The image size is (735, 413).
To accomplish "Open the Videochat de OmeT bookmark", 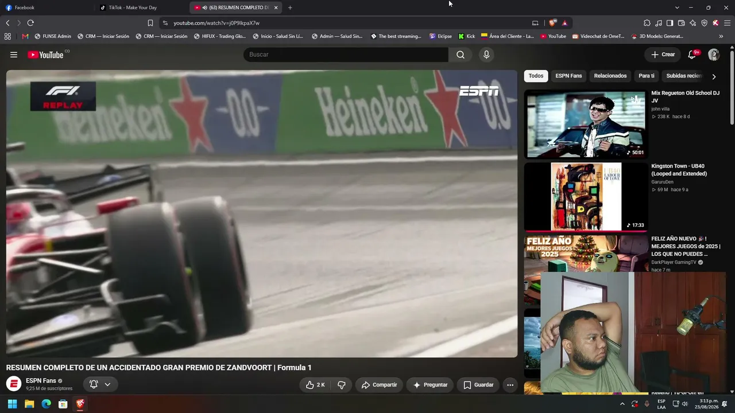I will tap(597, 36).
